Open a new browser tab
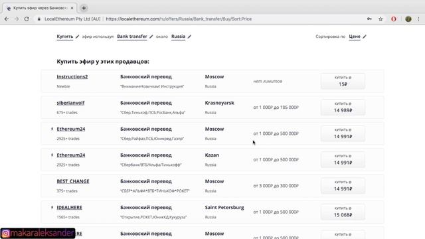This screenshot has width=425, height=239. (x=84, y=8)
